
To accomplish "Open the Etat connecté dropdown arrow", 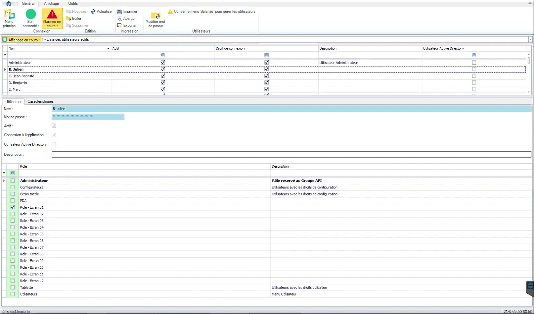I will click(39, 26).
